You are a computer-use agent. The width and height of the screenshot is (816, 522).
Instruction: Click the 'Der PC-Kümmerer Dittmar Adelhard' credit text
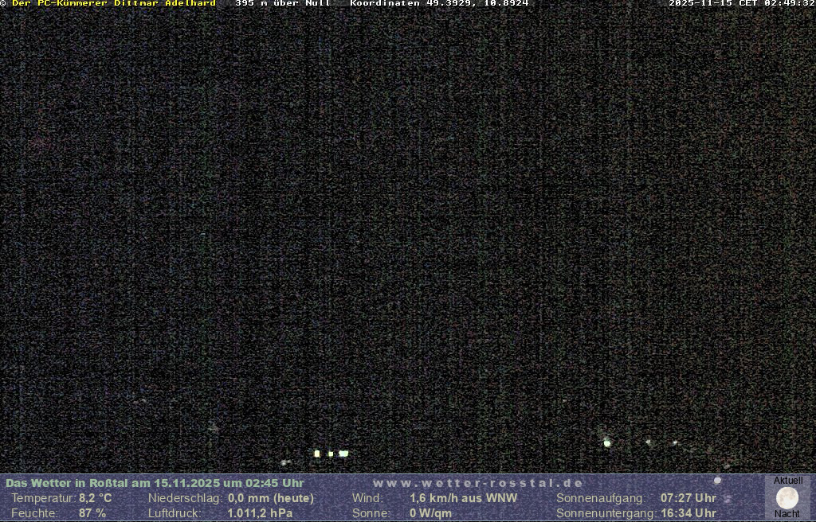coord(114,3)
